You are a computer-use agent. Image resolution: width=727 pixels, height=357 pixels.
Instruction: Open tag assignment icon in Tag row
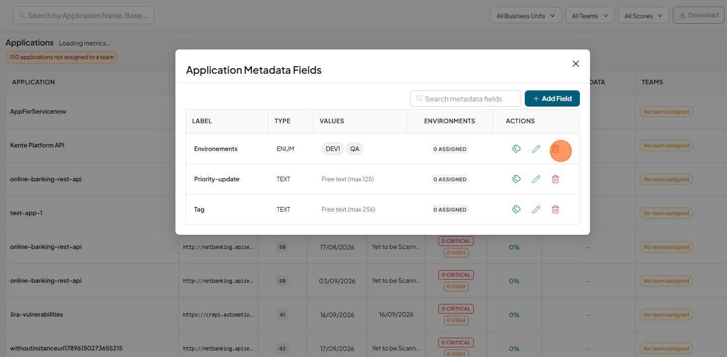pos(517,210)
